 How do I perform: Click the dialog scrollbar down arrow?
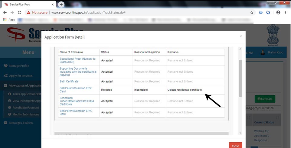[240, 133]
